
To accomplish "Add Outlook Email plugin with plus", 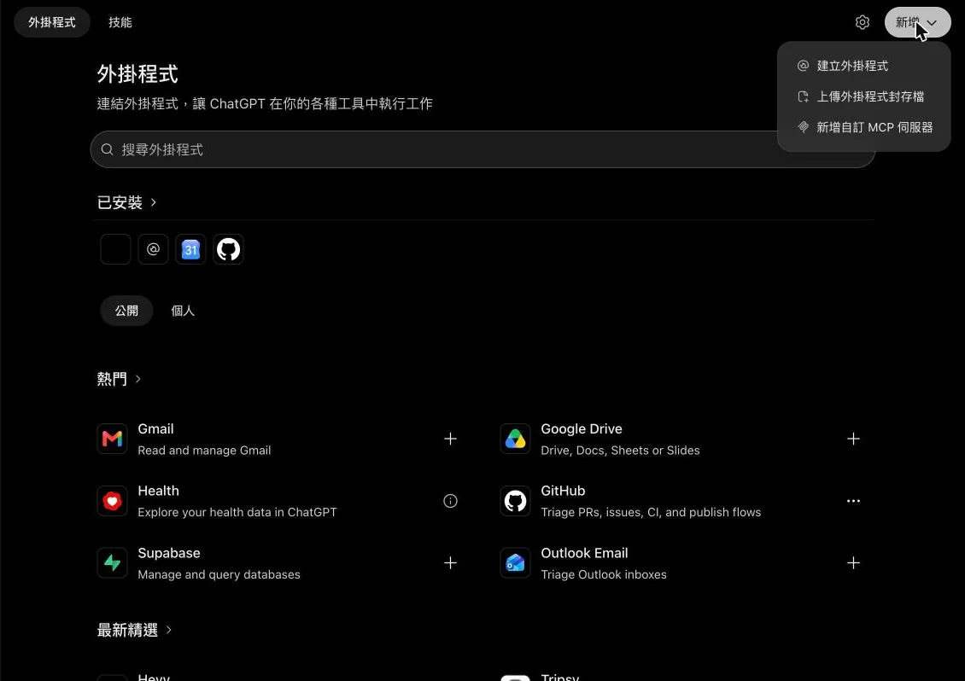I will click(853, 563).
